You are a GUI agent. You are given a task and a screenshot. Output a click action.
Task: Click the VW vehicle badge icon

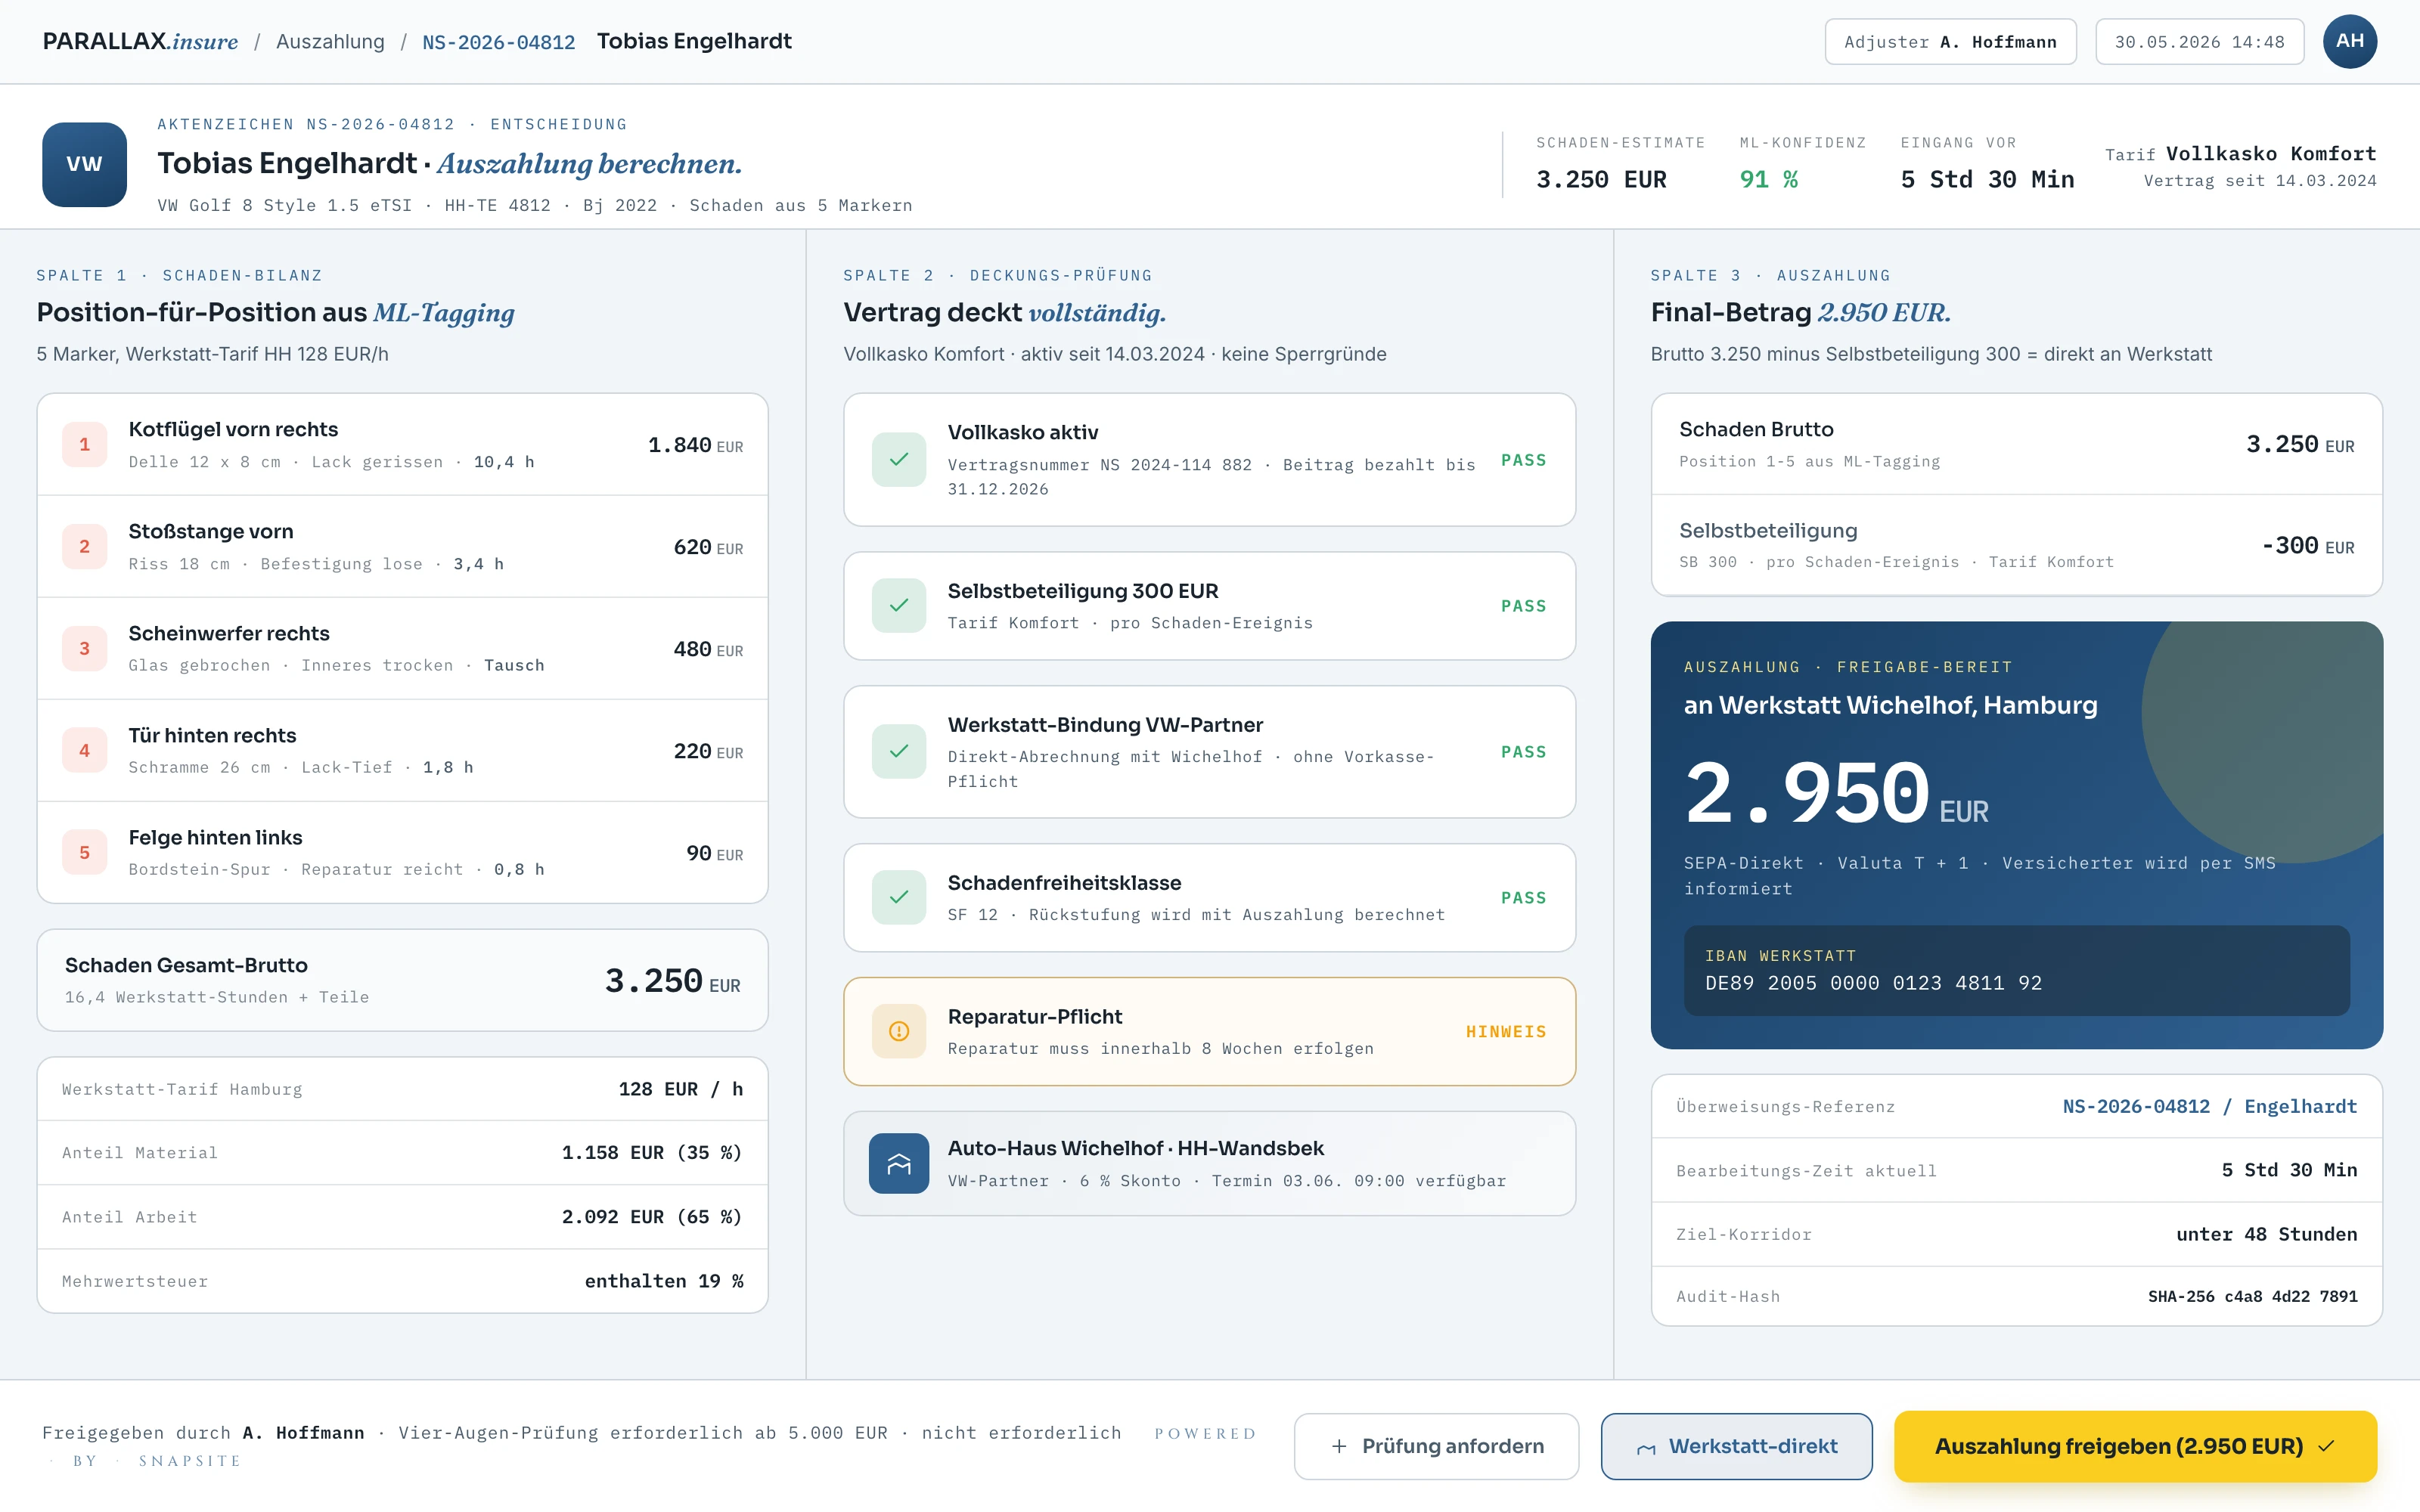[84, 164]
